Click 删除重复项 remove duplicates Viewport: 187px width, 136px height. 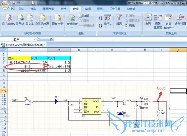point(158,21)
